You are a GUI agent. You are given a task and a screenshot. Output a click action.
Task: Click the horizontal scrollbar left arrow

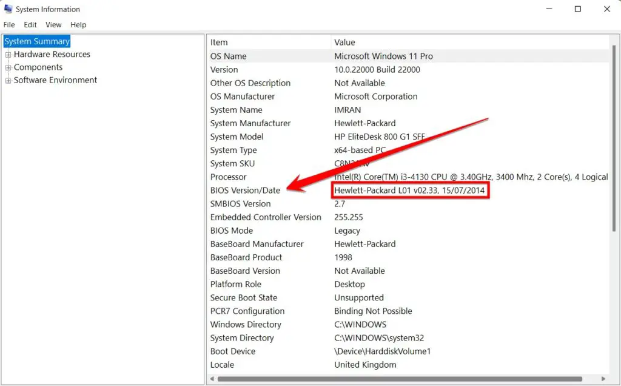click(212, 379)
